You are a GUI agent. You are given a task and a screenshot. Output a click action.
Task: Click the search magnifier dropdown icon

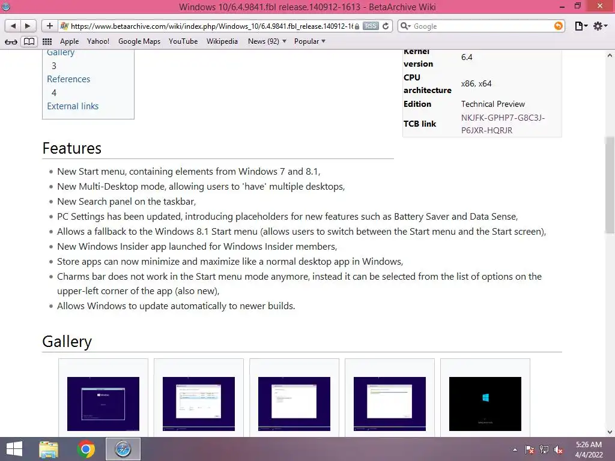tap(405, 26)
